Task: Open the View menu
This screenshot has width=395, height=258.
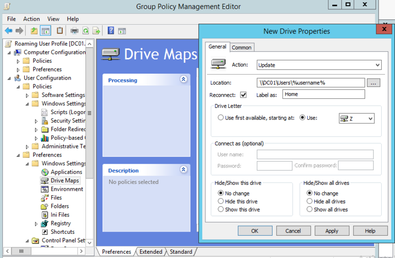Action: (x=53, y=19)
